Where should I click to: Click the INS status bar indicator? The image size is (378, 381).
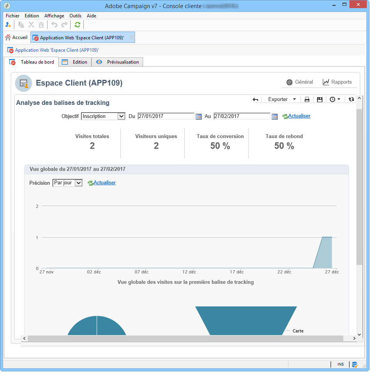point(340,364)
